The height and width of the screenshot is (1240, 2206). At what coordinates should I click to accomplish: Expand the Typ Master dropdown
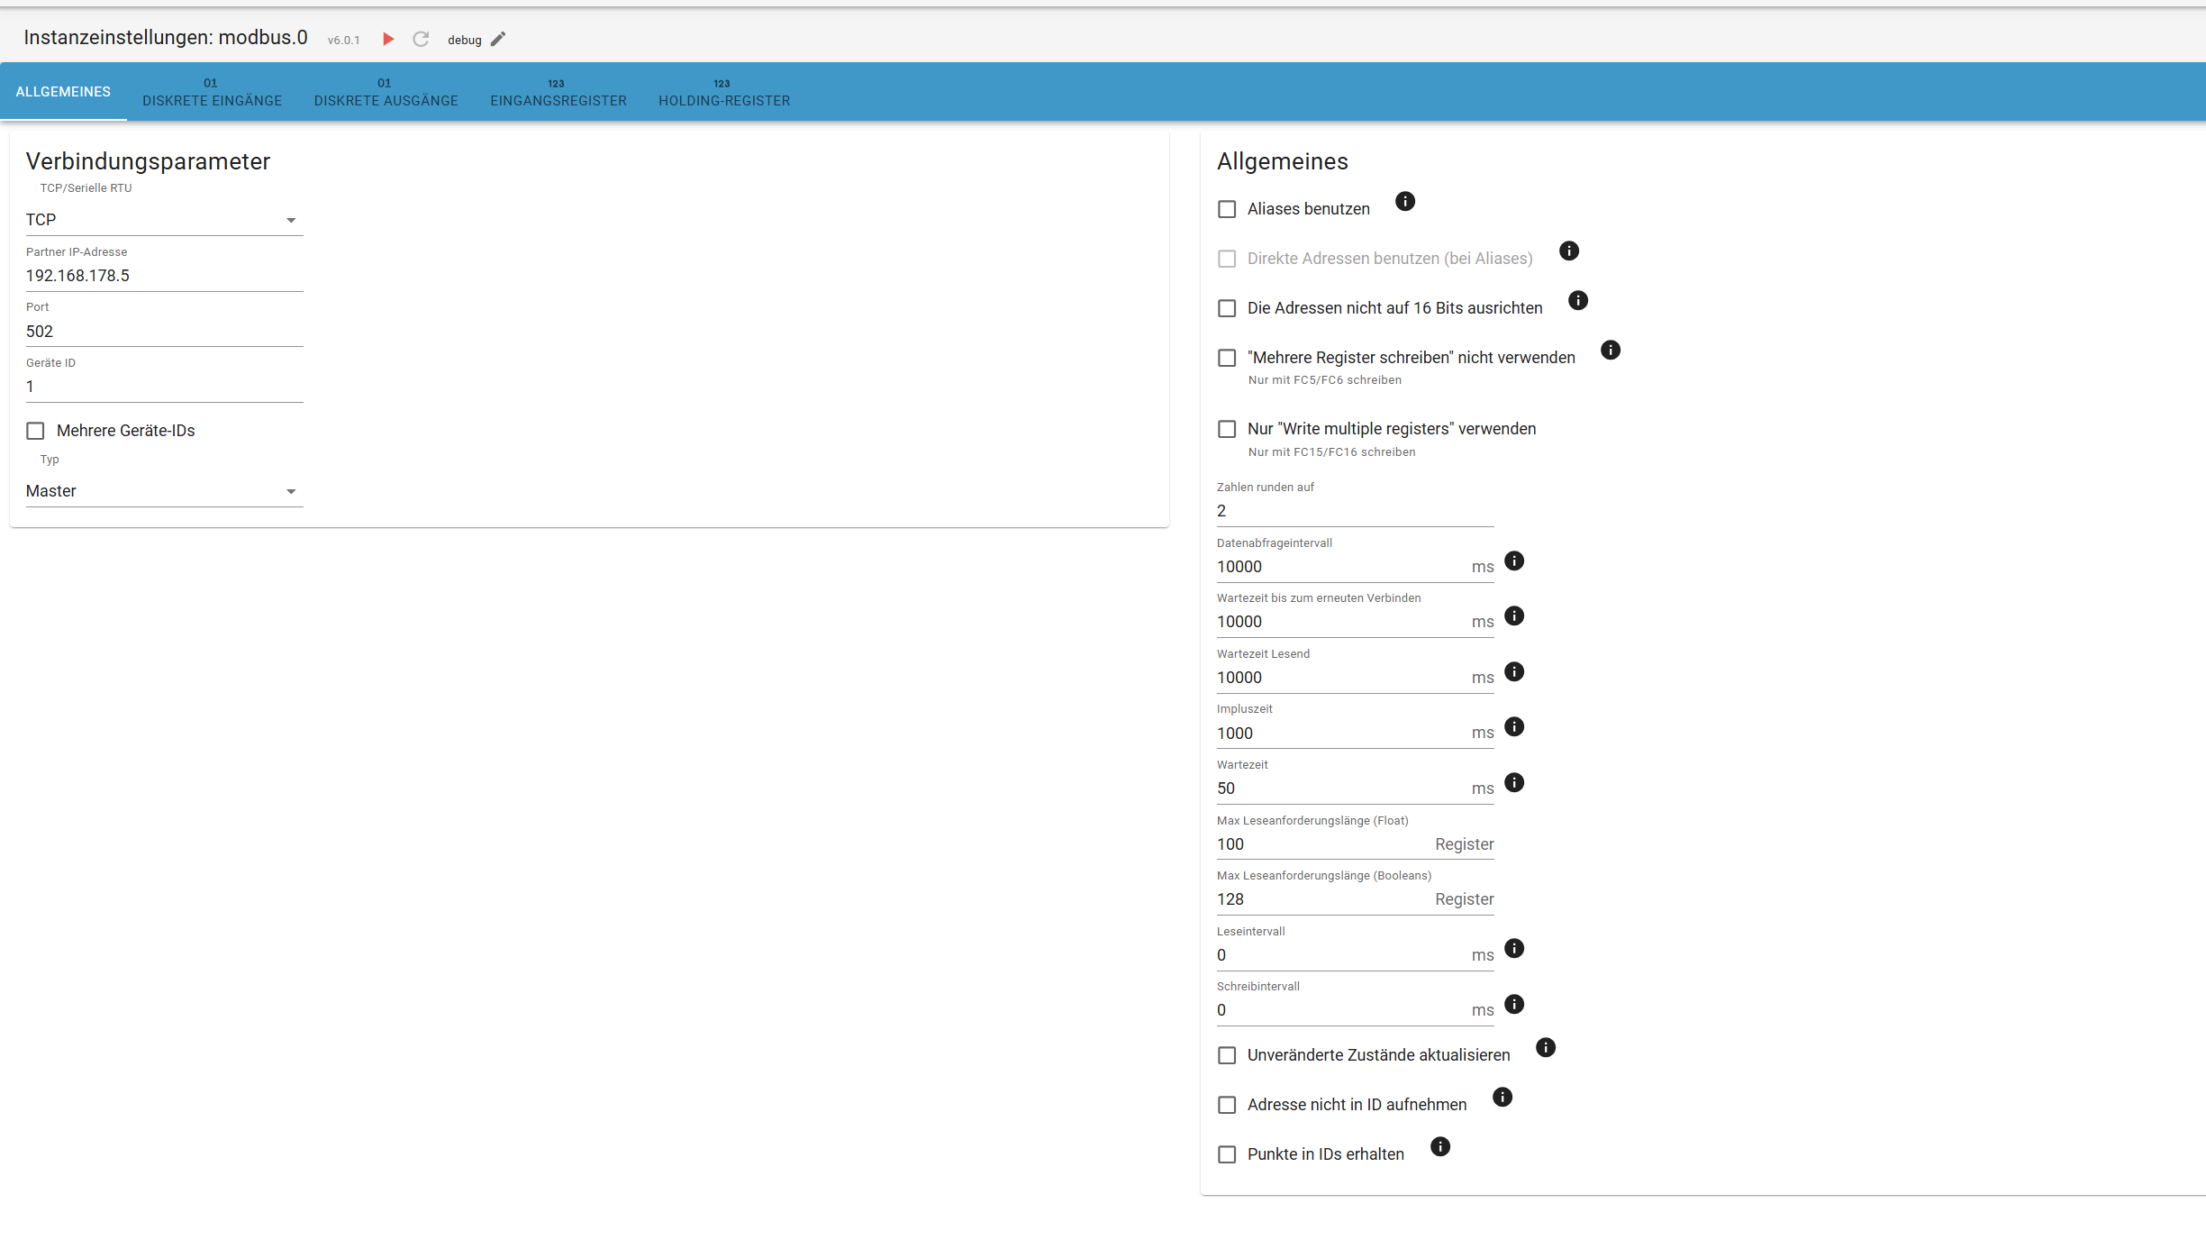click(164, 491)
